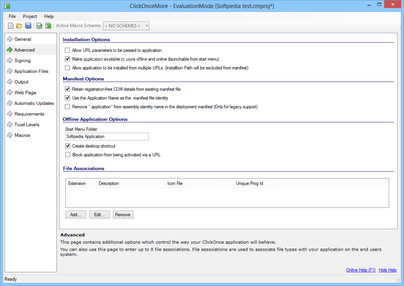This screenshot has height=286, width=404.
Task: Click the Add... file association button
Action: point(76,215)
